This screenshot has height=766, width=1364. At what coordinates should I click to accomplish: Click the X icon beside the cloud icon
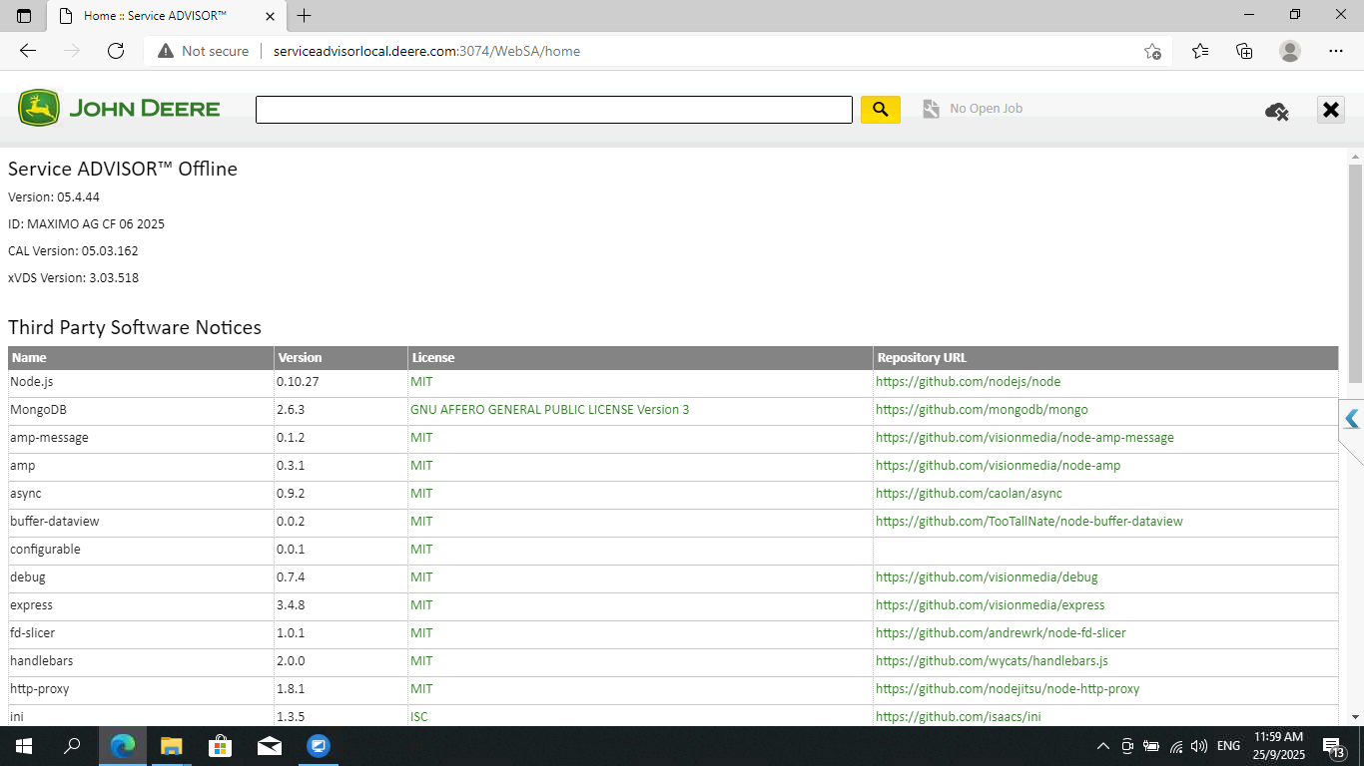point(1330,110)
